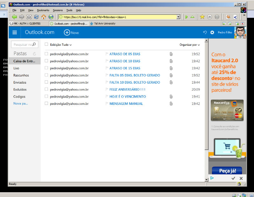
Task: Open the Edit menu
Action: point(22,10)
